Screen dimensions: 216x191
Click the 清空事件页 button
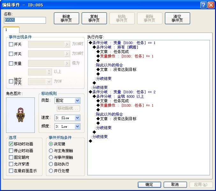177,18
